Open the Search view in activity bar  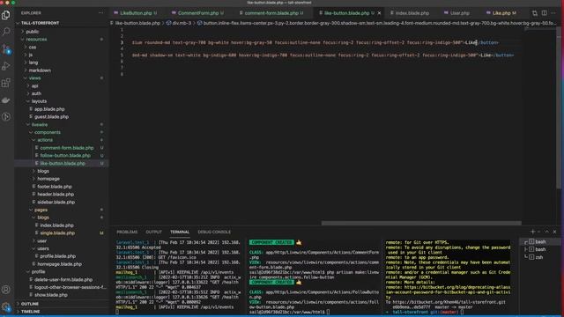point(6,32)
